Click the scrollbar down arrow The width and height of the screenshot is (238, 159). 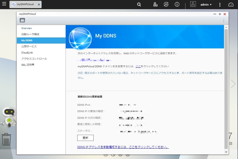point(226,152)
